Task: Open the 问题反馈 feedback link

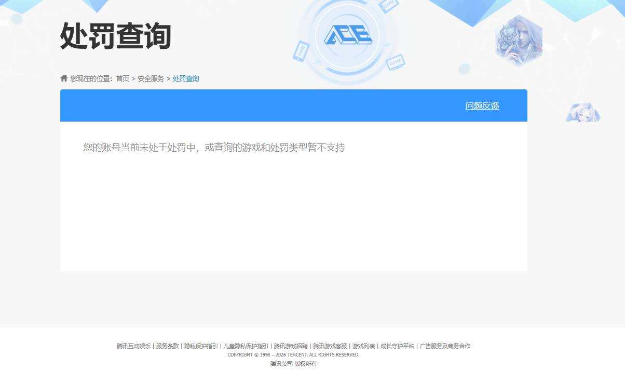Action: click(x=482, y=106)
